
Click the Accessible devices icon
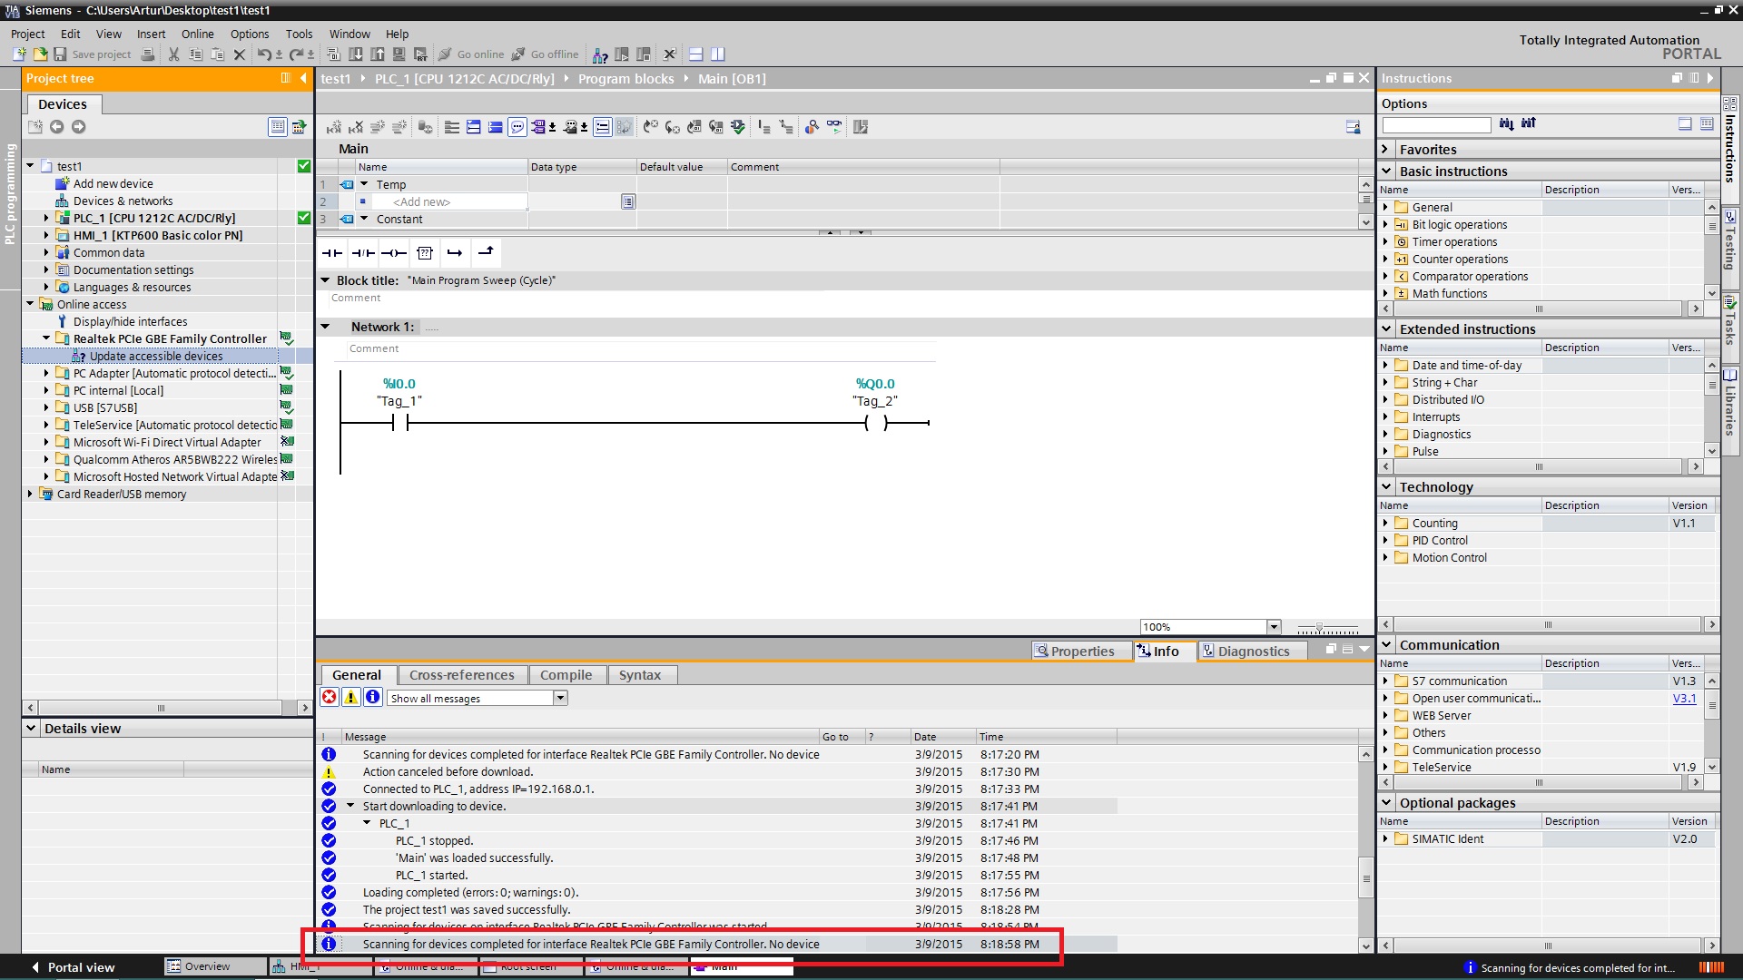(x=600, y=54)
